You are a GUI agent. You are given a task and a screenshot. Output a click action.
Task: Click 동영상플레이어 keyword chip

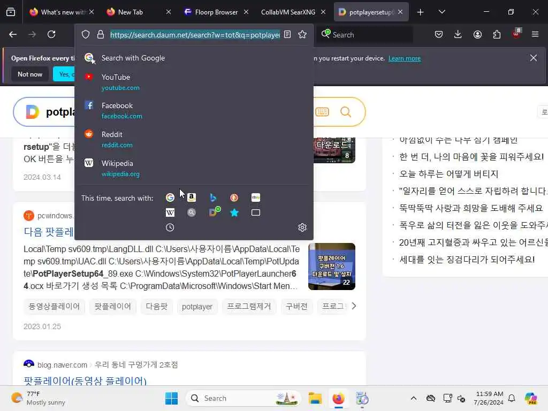(x=54, y=307)
